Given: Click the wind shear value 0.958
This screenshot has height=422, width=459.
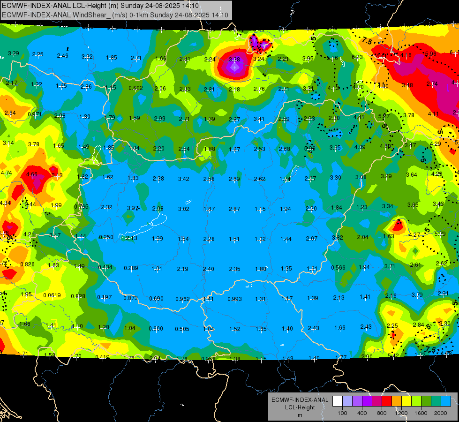Looking at the screenshot, I should click(209, 359).
